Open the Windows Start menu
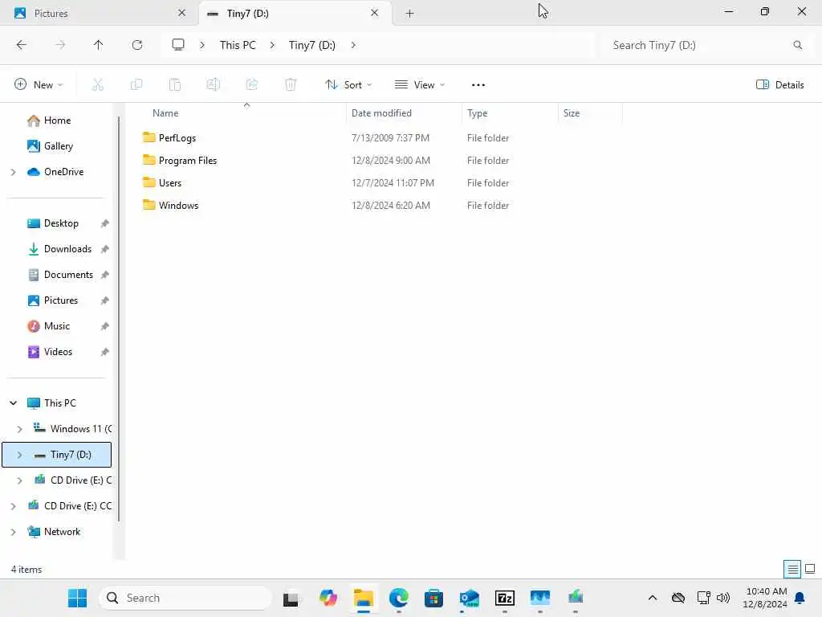The width and height of the screenshot is (822, 617). pyautogui.click(x=78, y=598)
